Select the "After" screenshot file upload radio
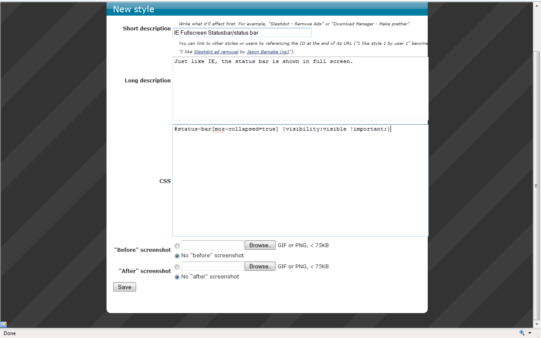This screenshot has height=338, width=541. coord(177,267)
